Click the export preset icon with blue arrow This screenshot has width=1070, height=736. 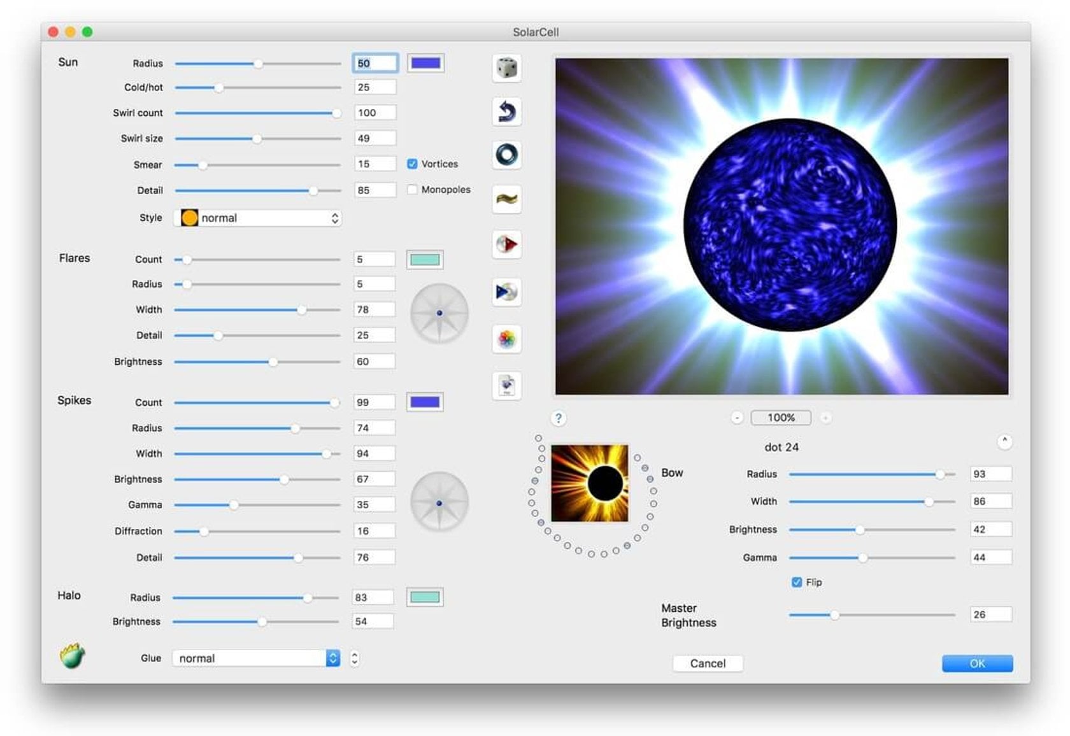tap(506, 291)
